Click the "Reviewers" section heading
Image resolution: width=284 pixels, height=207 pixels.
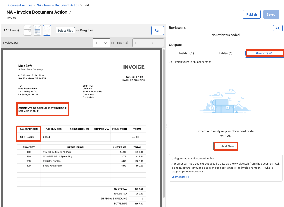(x=177, y=28)
